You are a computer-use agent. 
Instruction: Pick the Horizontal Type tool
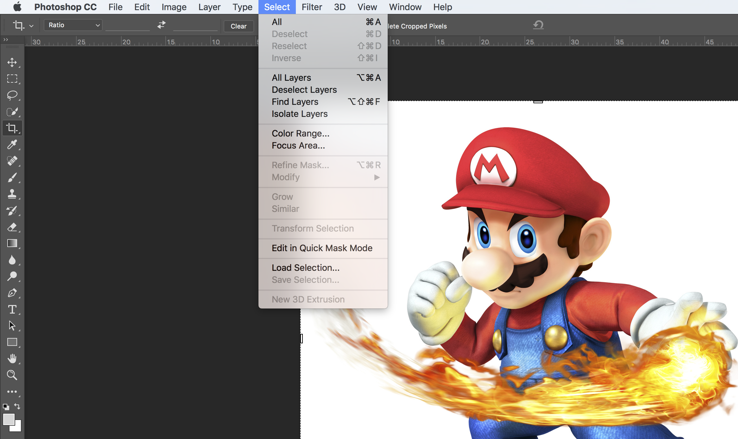(12, 309)
